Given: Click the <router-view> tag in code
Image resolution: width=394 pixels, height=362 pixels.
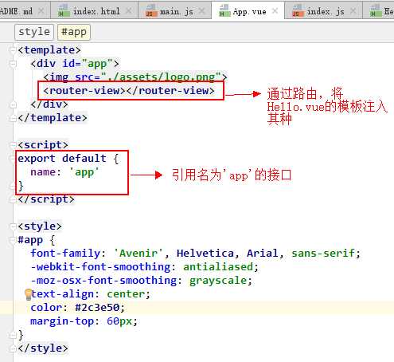Looking at the screenshot, I should 84,91.
